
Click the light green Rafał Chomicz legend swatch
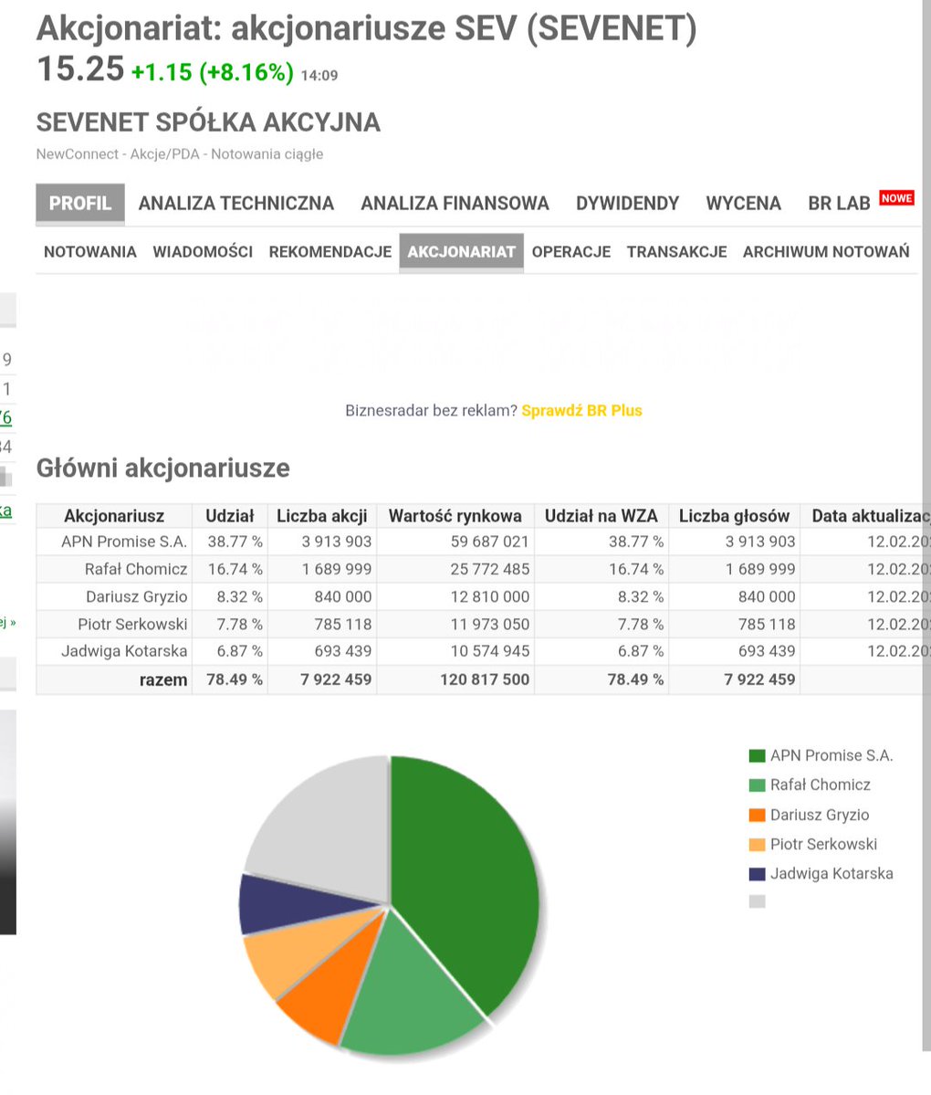point(758,784)
